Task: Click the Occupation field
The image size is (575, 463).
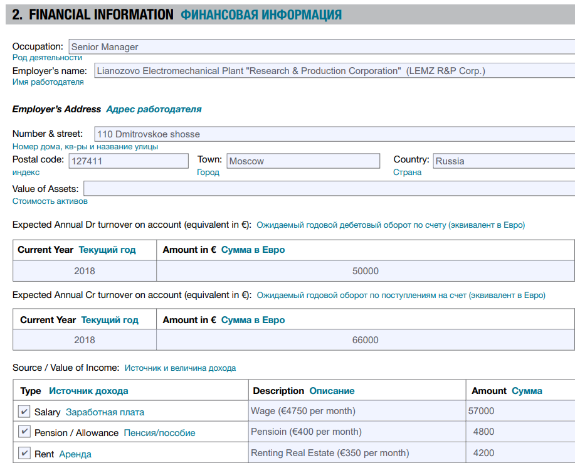Action: [321, 47]
